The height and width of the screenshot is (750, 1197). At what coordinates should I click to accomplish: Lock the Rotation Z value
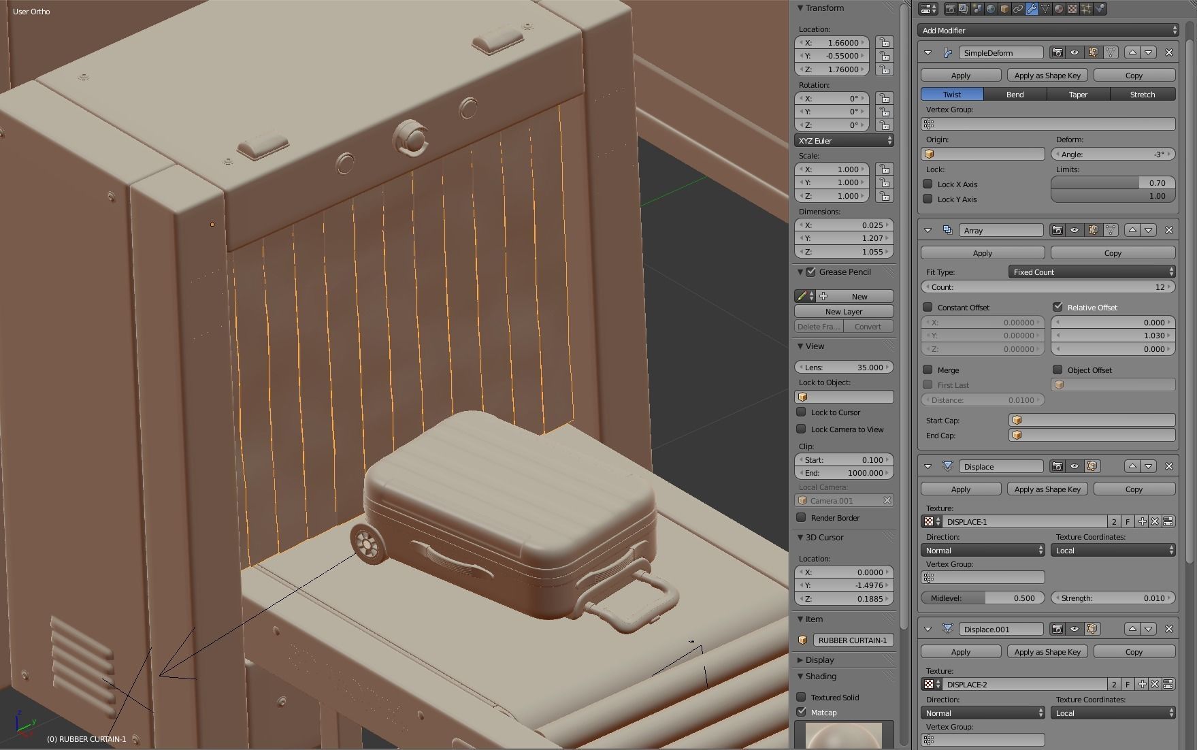point(884,125)
